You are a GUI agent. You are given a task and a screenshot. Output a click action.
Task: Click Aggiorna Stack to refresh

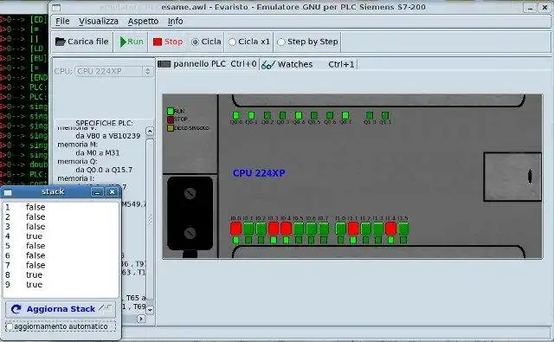(x=61, y=309)
